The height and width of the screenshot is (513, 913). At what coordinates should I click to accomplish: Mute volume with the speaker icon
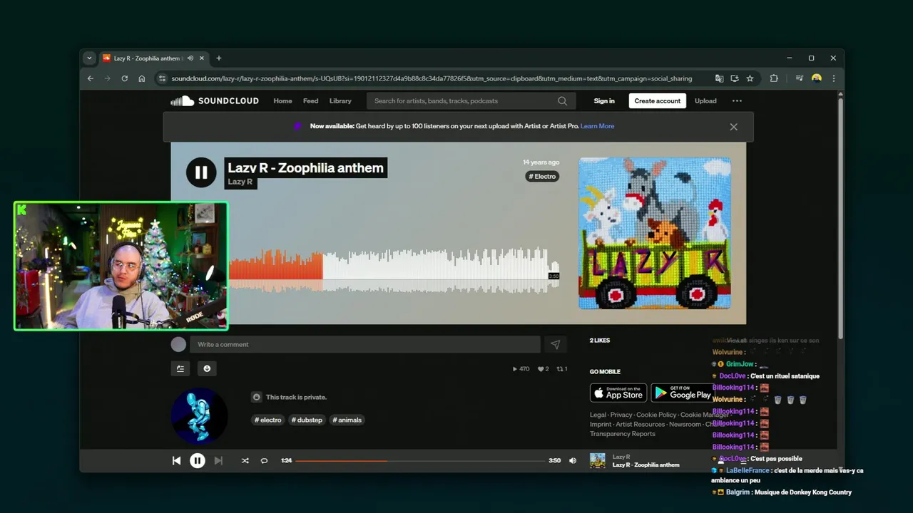[x=572, y=461]
